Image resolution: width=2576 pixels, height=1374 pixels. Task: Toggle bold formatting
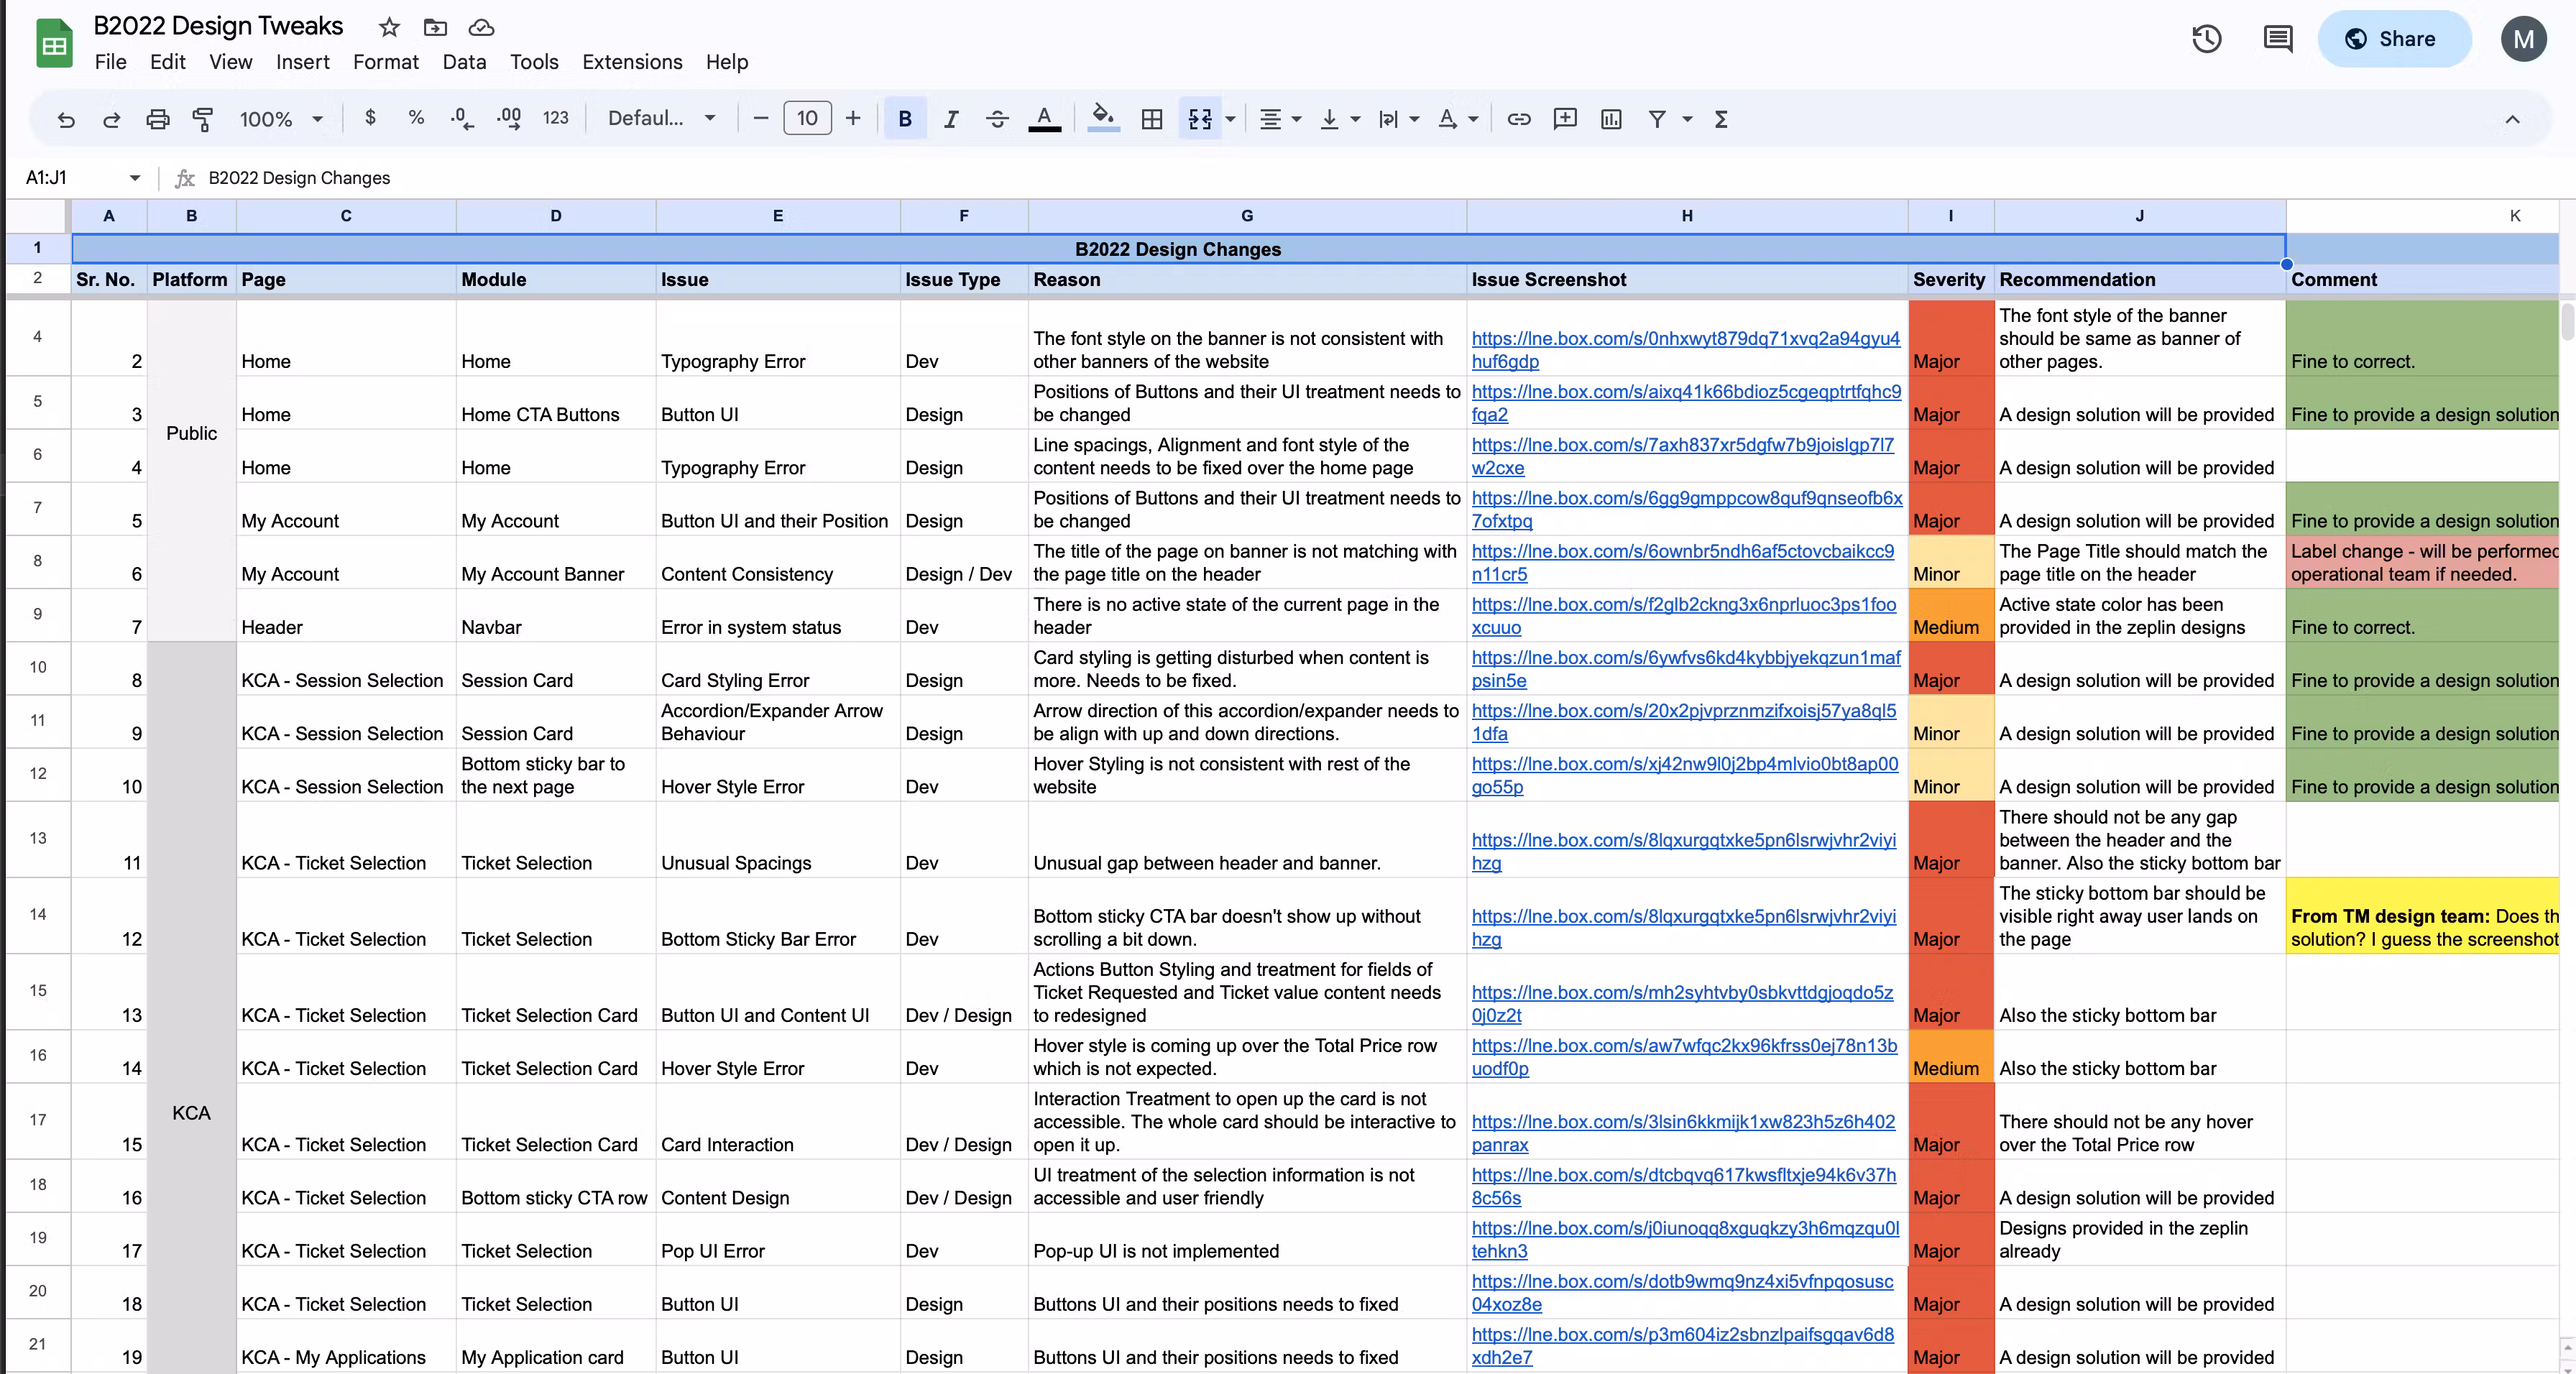pos(904,119)
